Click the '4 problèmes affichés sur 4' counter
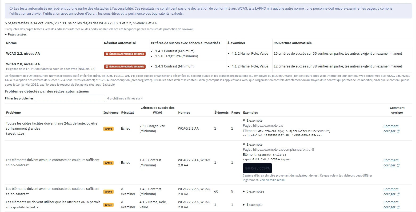The image size is (416, 212). tap(125, 98)
